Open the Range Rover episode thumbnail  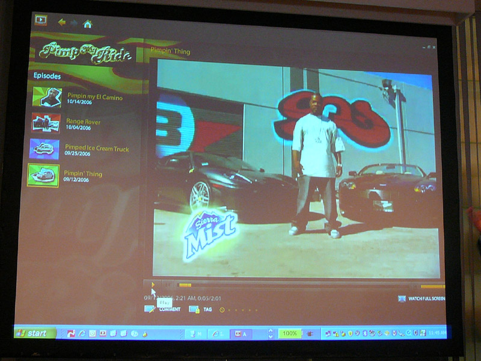click(46, 123)
